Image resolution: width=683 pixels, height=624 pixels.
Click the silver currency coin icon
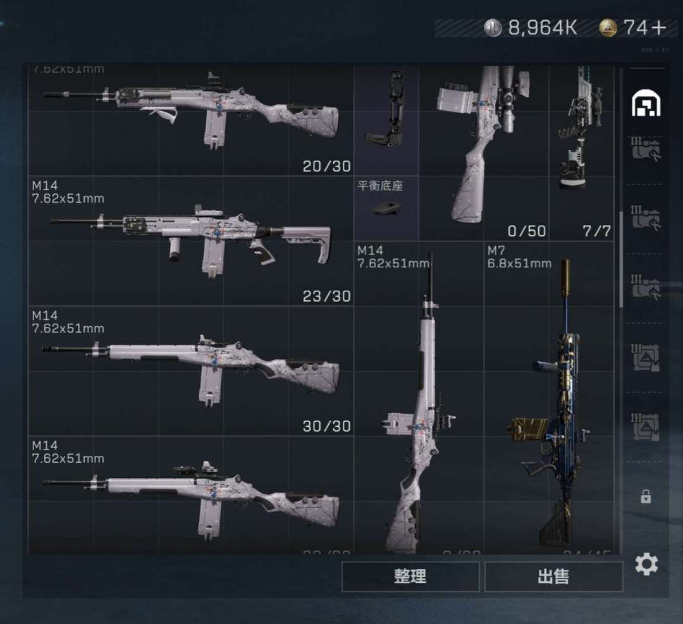[x=493, y=28]
